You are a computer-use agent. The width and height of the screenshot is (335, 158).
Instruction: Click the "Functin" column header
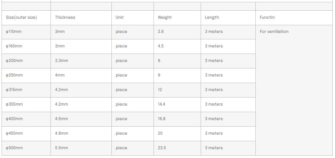click(267, 17)
